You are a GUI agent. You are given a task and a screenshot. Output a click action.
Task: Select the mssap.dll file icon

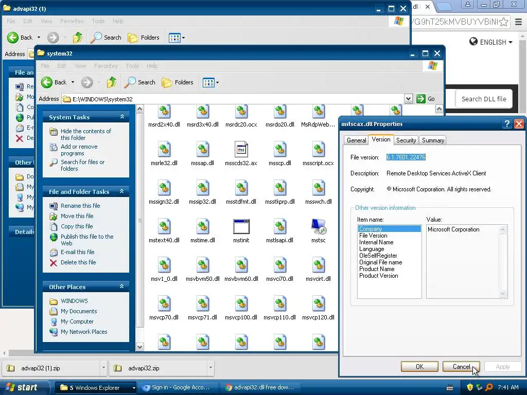click(203, 150)
